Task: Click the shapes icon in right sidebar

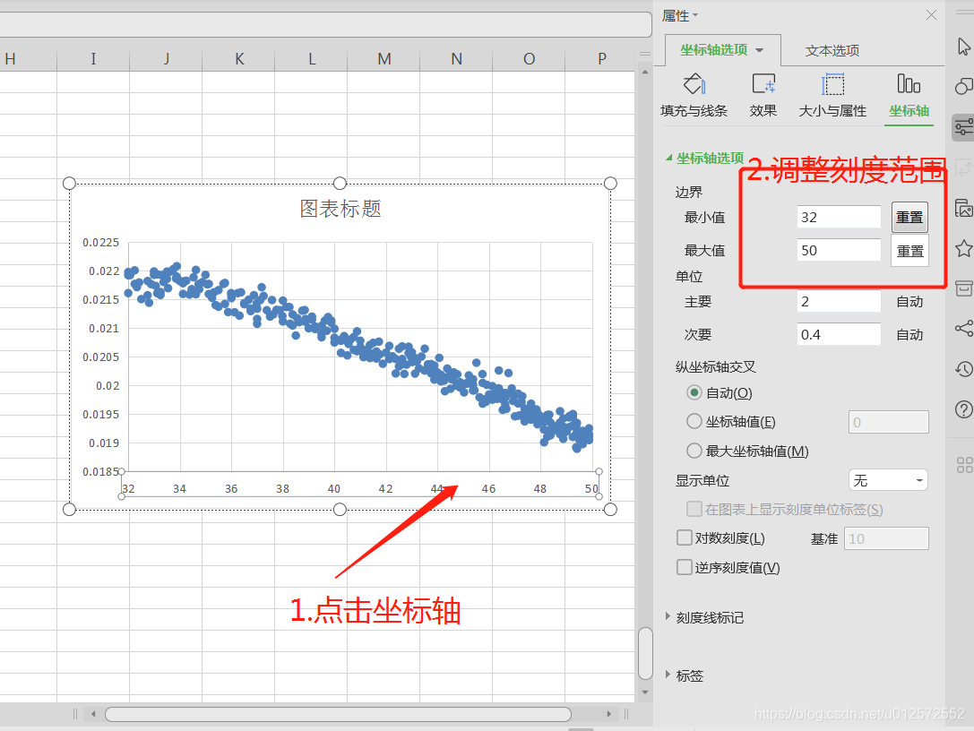Action: pyautogui.click(x=963, y=86)
